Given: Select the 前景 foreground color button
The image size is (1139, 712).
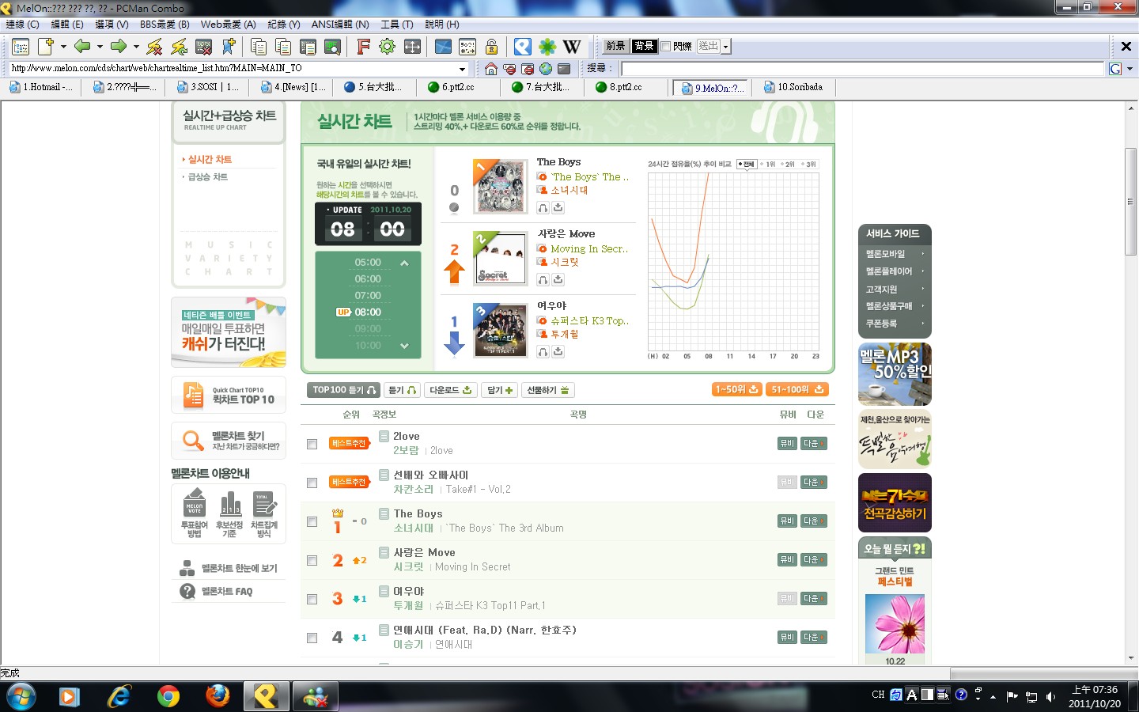Looking at the screenshot, I should [615, 47].
